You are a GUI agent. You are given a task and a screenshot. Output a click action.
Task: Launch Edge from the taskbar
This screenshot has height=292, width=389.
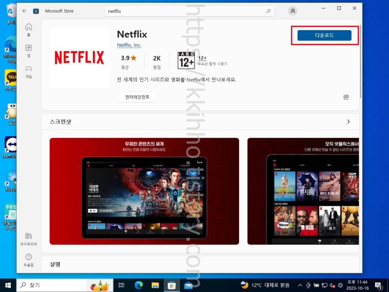(x=139, y=285)
